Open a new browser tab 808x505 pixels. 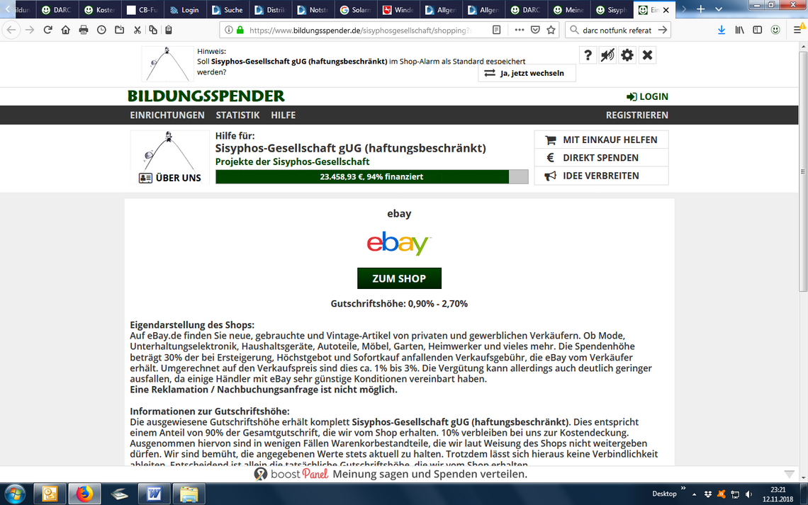point(701,9)
